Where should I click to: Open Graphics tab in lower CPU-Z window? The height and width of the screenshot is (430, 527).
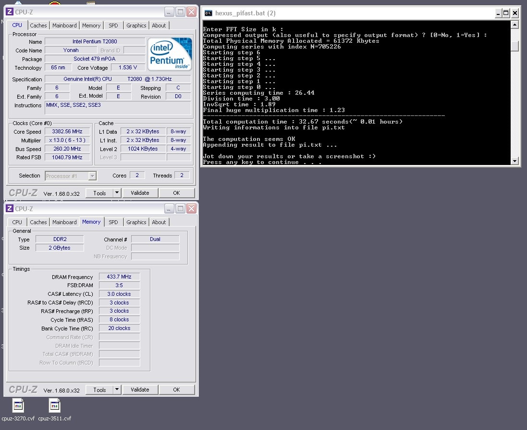136,222
